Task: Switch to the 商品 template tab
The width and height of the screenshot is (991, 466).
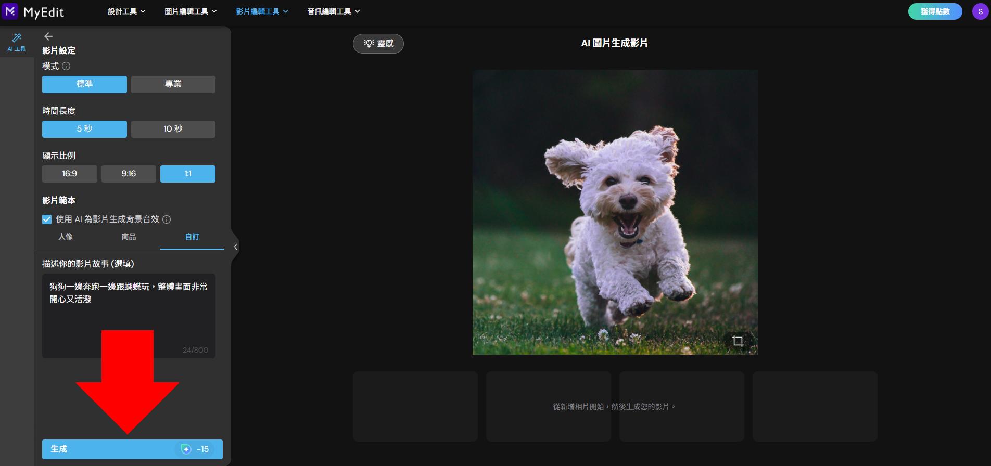Action: pyautogui.click(x=129, y=237)
